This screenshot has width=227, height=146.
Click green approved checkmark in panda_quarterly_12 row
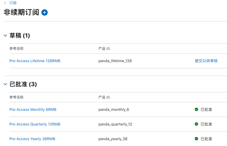pyautogui.click(x=196, y=124)
